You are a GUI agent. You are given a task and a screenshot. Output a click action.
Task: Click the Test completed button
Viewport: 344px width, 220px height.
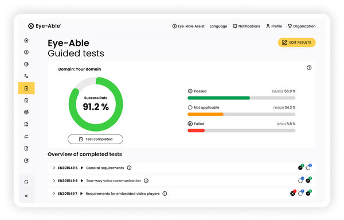click(95, 139)
